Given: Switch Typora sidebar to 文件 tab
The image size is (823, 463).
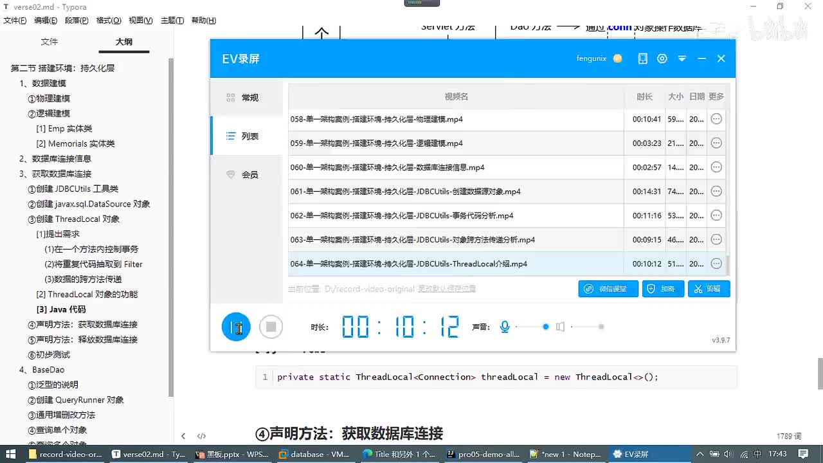Looking at the screenshot, I should [50, 42].
